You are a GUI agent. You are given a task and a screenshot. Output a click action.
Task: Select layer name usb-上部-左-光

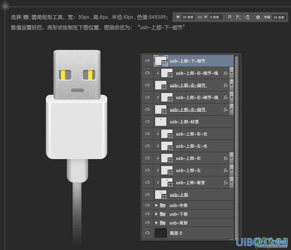191,146
